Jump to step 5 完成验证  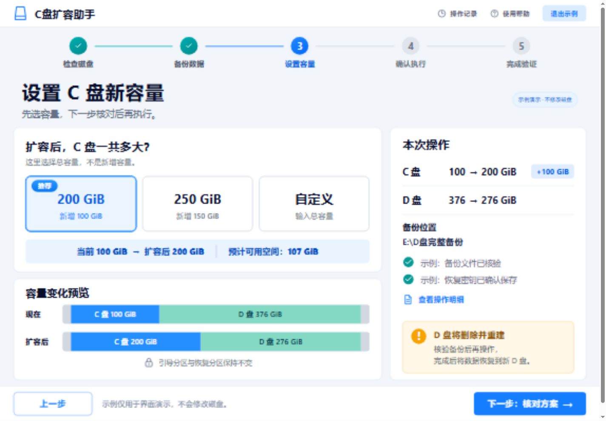(x=521, y=46)
